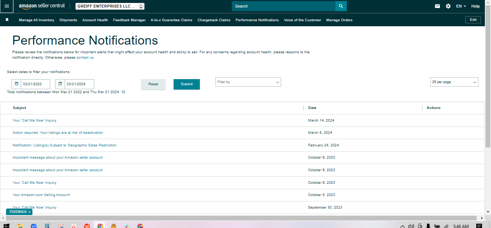Image resolution: width=491 pixels, height=228 pixels.
Task: Close the FEEDBACK tab with its X
Action: point(29,212)
